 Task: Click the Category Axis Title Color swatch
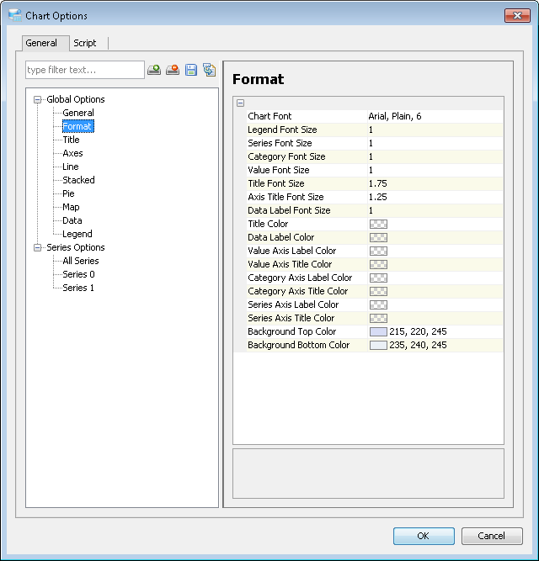pyautogui.click(x=378, y=292)
